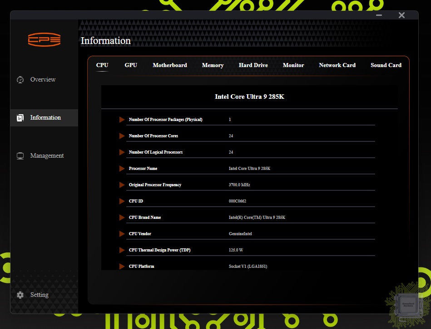Screen dimensions: 431x329
Task: Click arrow beside Processor Name
Action: coord(122,169)
